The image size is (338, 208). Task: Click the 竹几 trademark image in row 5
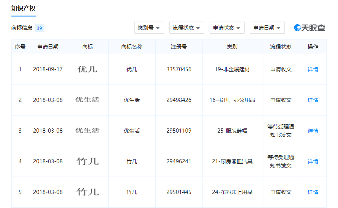click(x=87, y=192)
